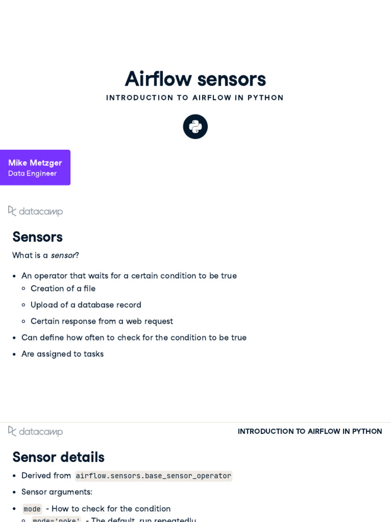This screenshot has height=522, width=391.
Task: Click the airflow.sensors.base_sensor_operator code snippet
Action: click(153, 476)
